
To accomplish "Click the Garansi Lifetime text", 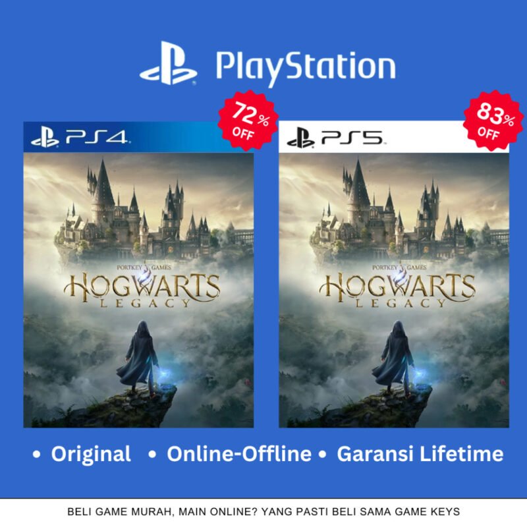I will tap(420, 454).
